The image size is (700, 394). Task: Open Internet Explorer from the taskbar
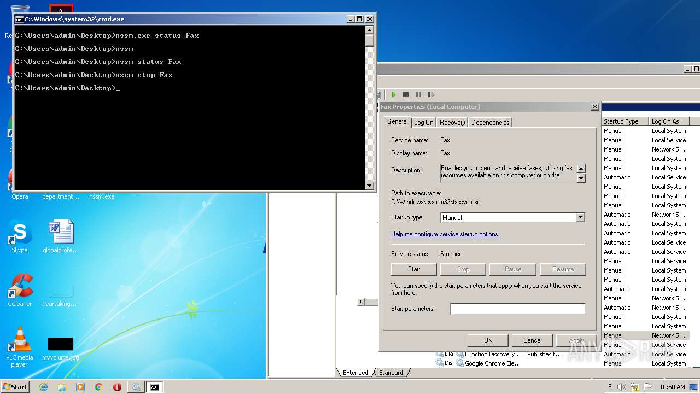click(44, 387)
